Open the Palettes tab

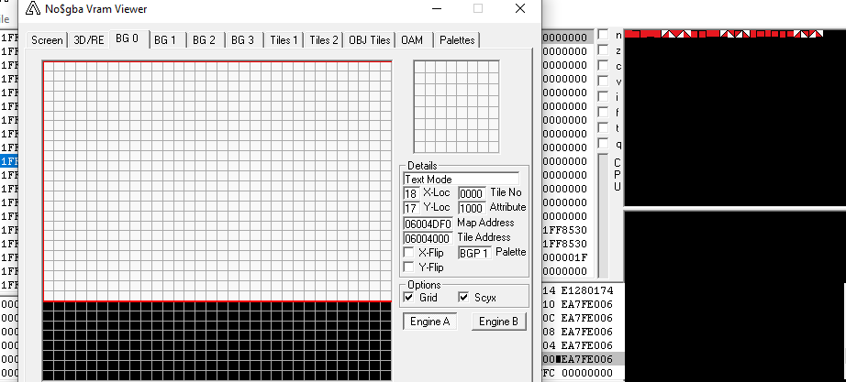[457, 40]
